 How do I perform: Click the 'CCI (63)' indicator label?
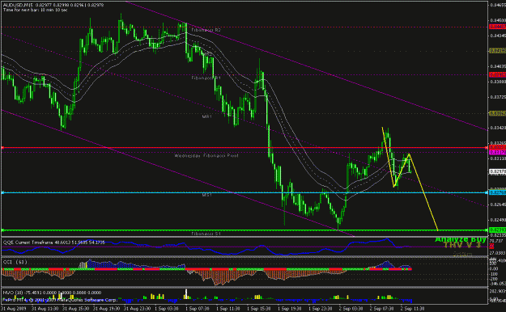15,262
